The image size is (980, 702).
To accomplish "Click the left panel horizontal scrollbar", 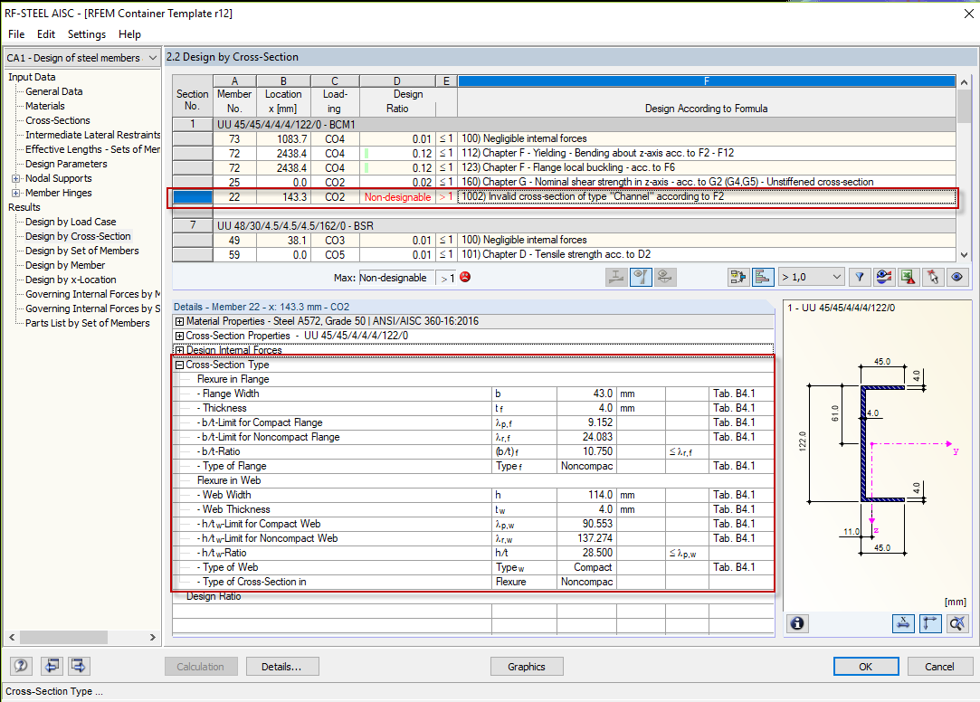I will point(81,637).
